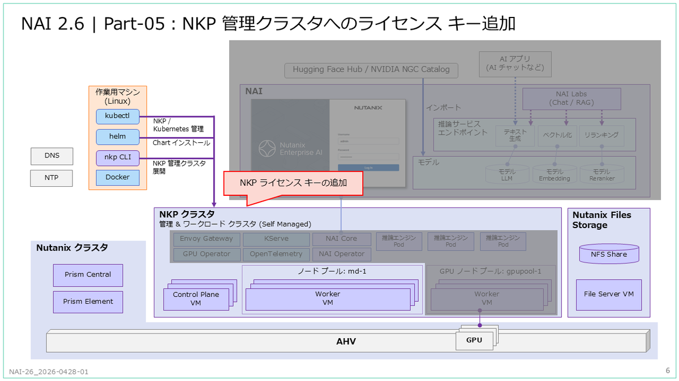This screenshot has width=679, height=381.
Task: Click the Envoy Gateway box
Action: tap(206, 239)
